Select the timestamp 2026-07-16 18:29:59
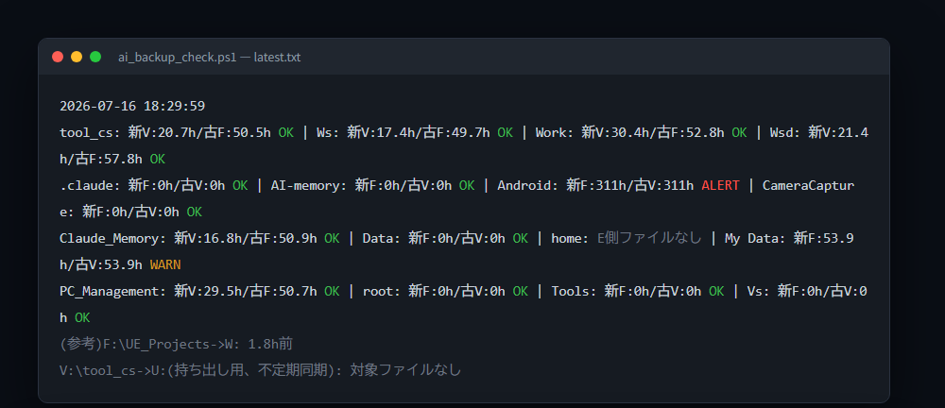This screenshot has height=408, width=945. click(x=132, y=106)
